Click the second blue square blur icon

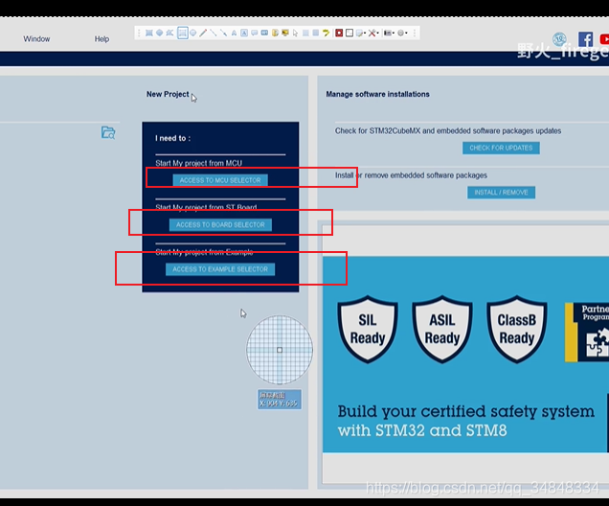(316, 33)
